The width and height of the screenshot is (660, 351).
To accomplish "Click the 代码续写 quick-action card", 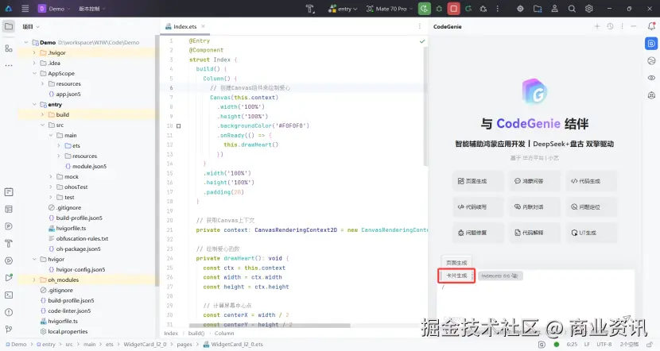I will point(478,206).
